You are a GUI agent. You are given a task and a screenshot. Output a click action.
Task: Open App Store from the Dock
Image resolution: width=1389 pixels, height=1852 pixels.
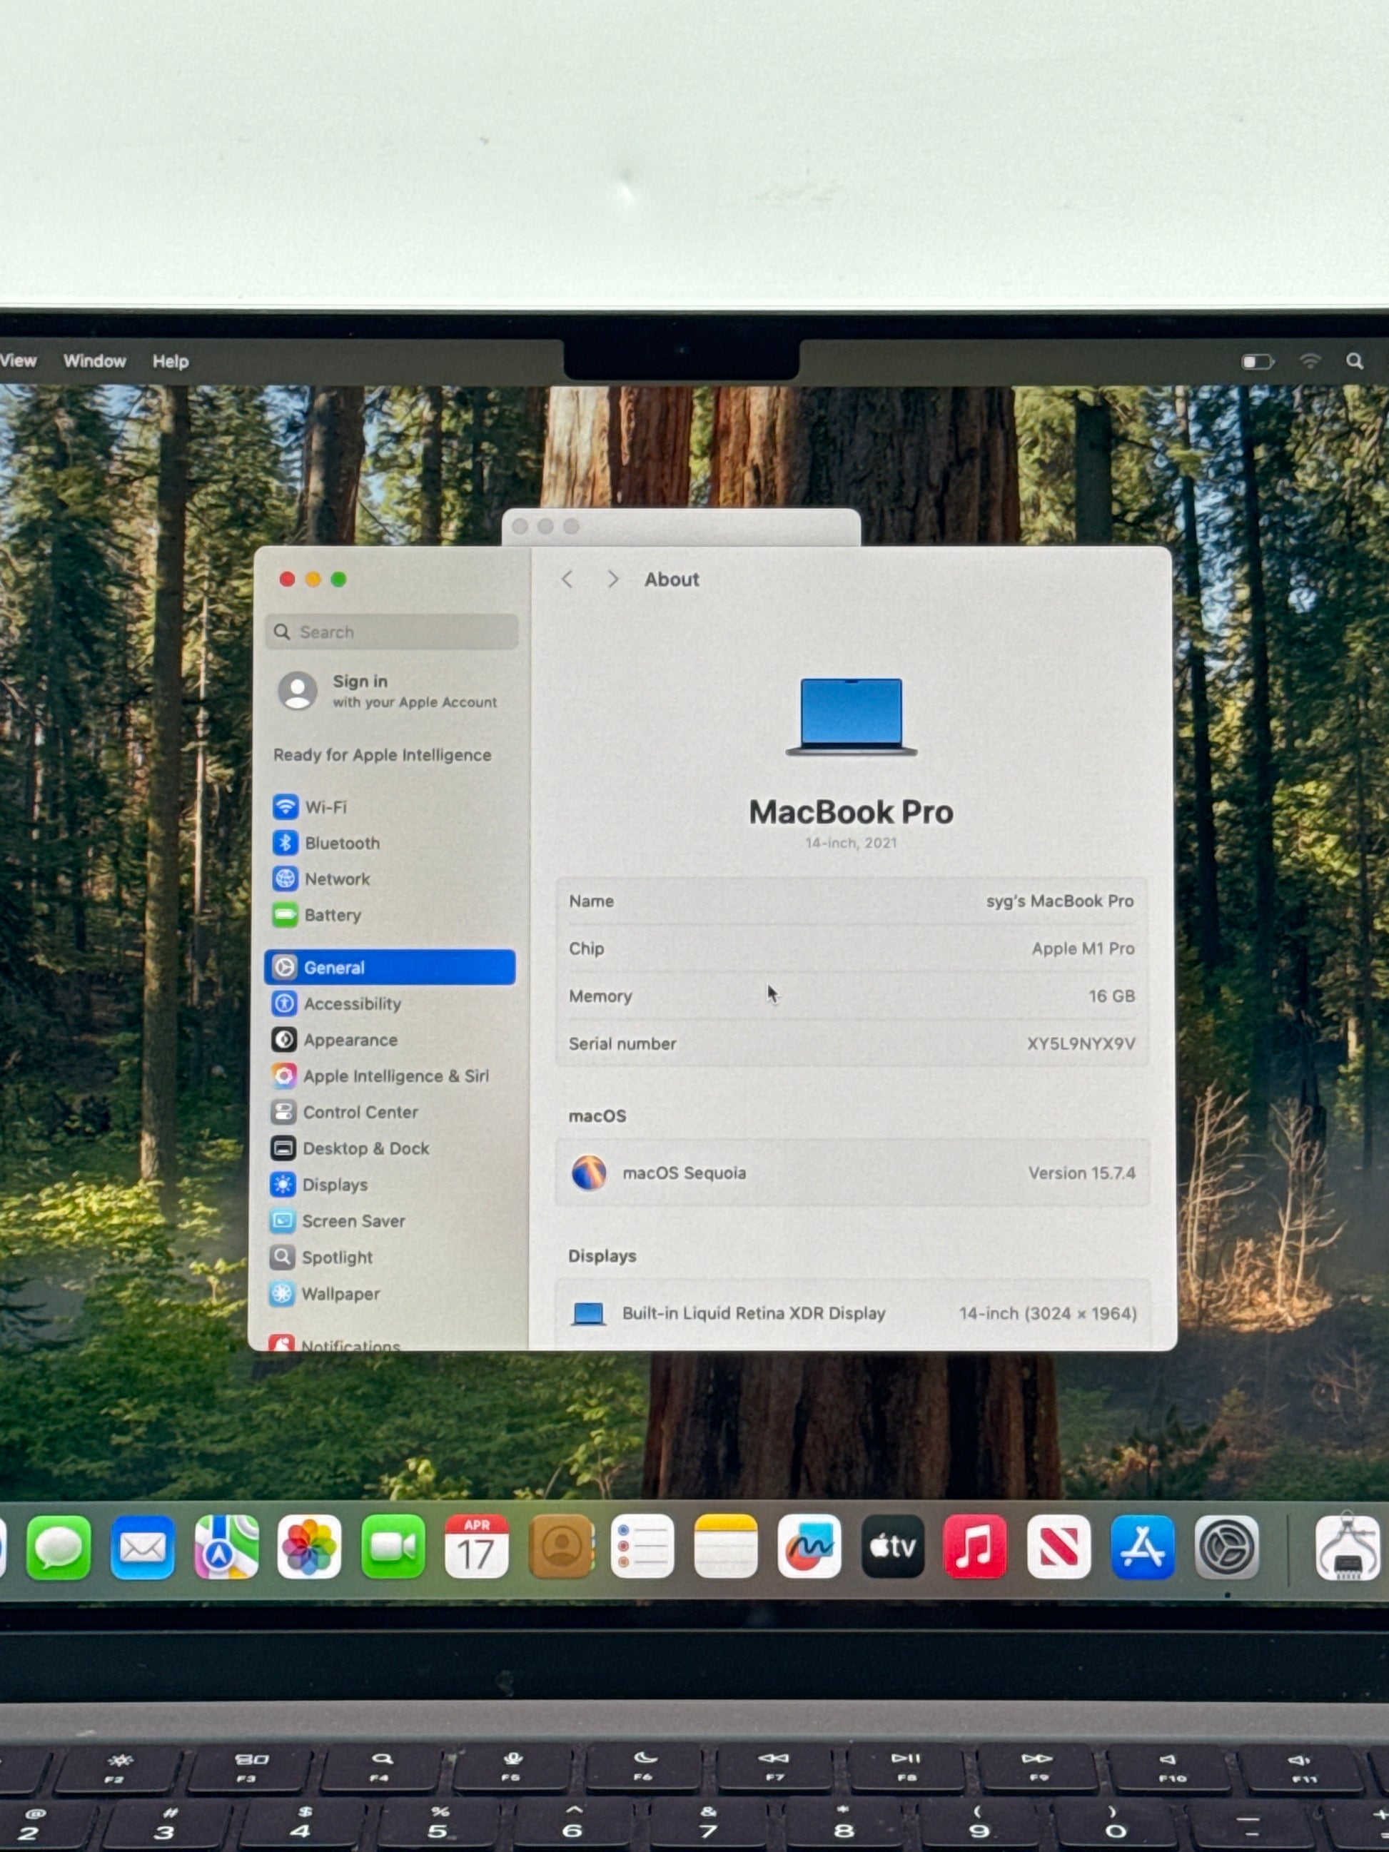tap(1142, 1547)
